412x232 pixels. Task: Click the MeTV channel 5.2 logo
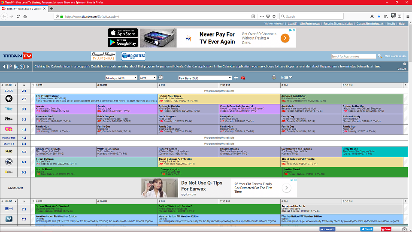9,152
